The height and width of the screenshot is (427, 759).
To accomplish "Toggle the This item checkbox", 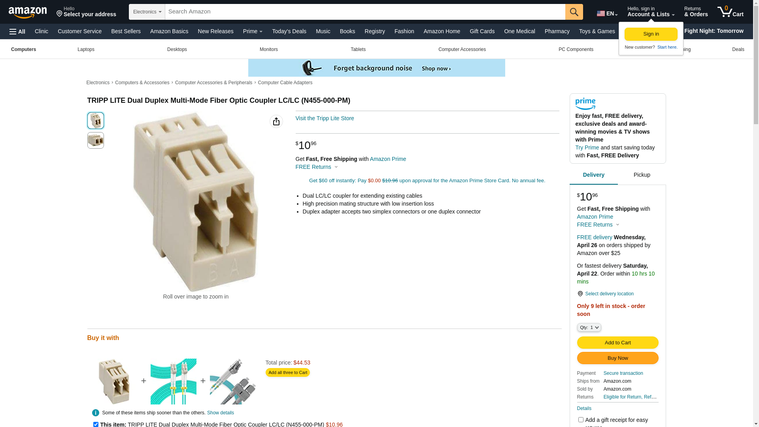I will pos(96,424).
